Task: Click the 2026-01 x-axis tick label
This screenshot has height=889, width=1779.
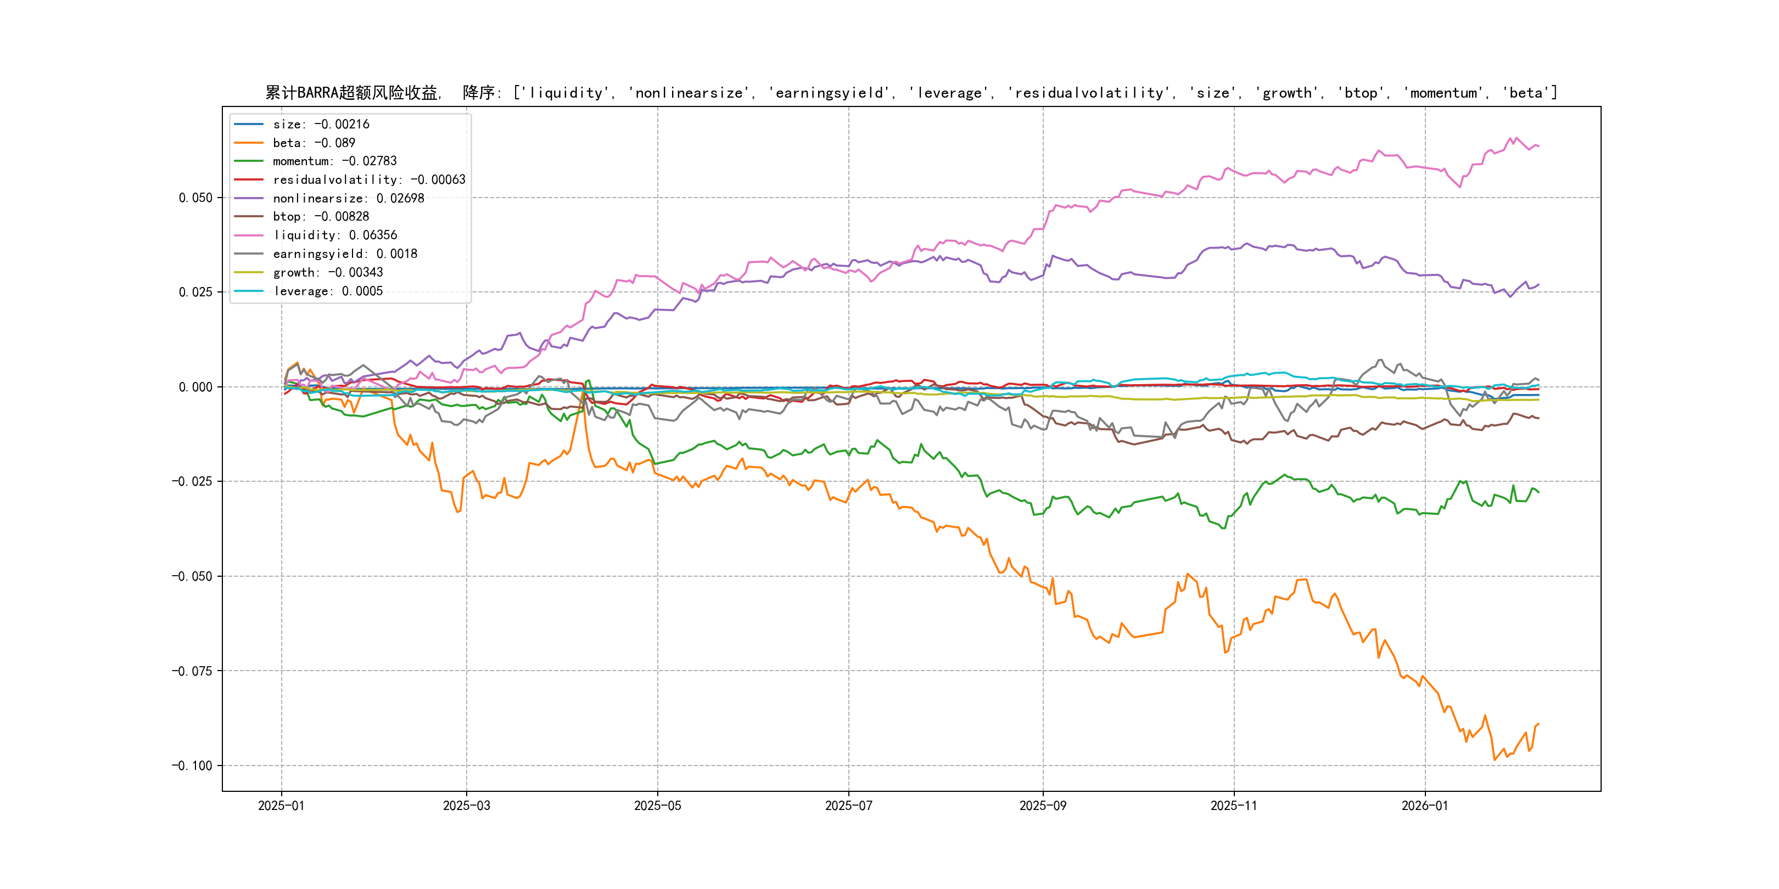Action: click(x=1425, y=806)
